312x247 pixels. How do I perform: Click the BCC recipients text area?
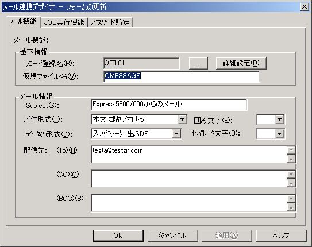point(189,203)
